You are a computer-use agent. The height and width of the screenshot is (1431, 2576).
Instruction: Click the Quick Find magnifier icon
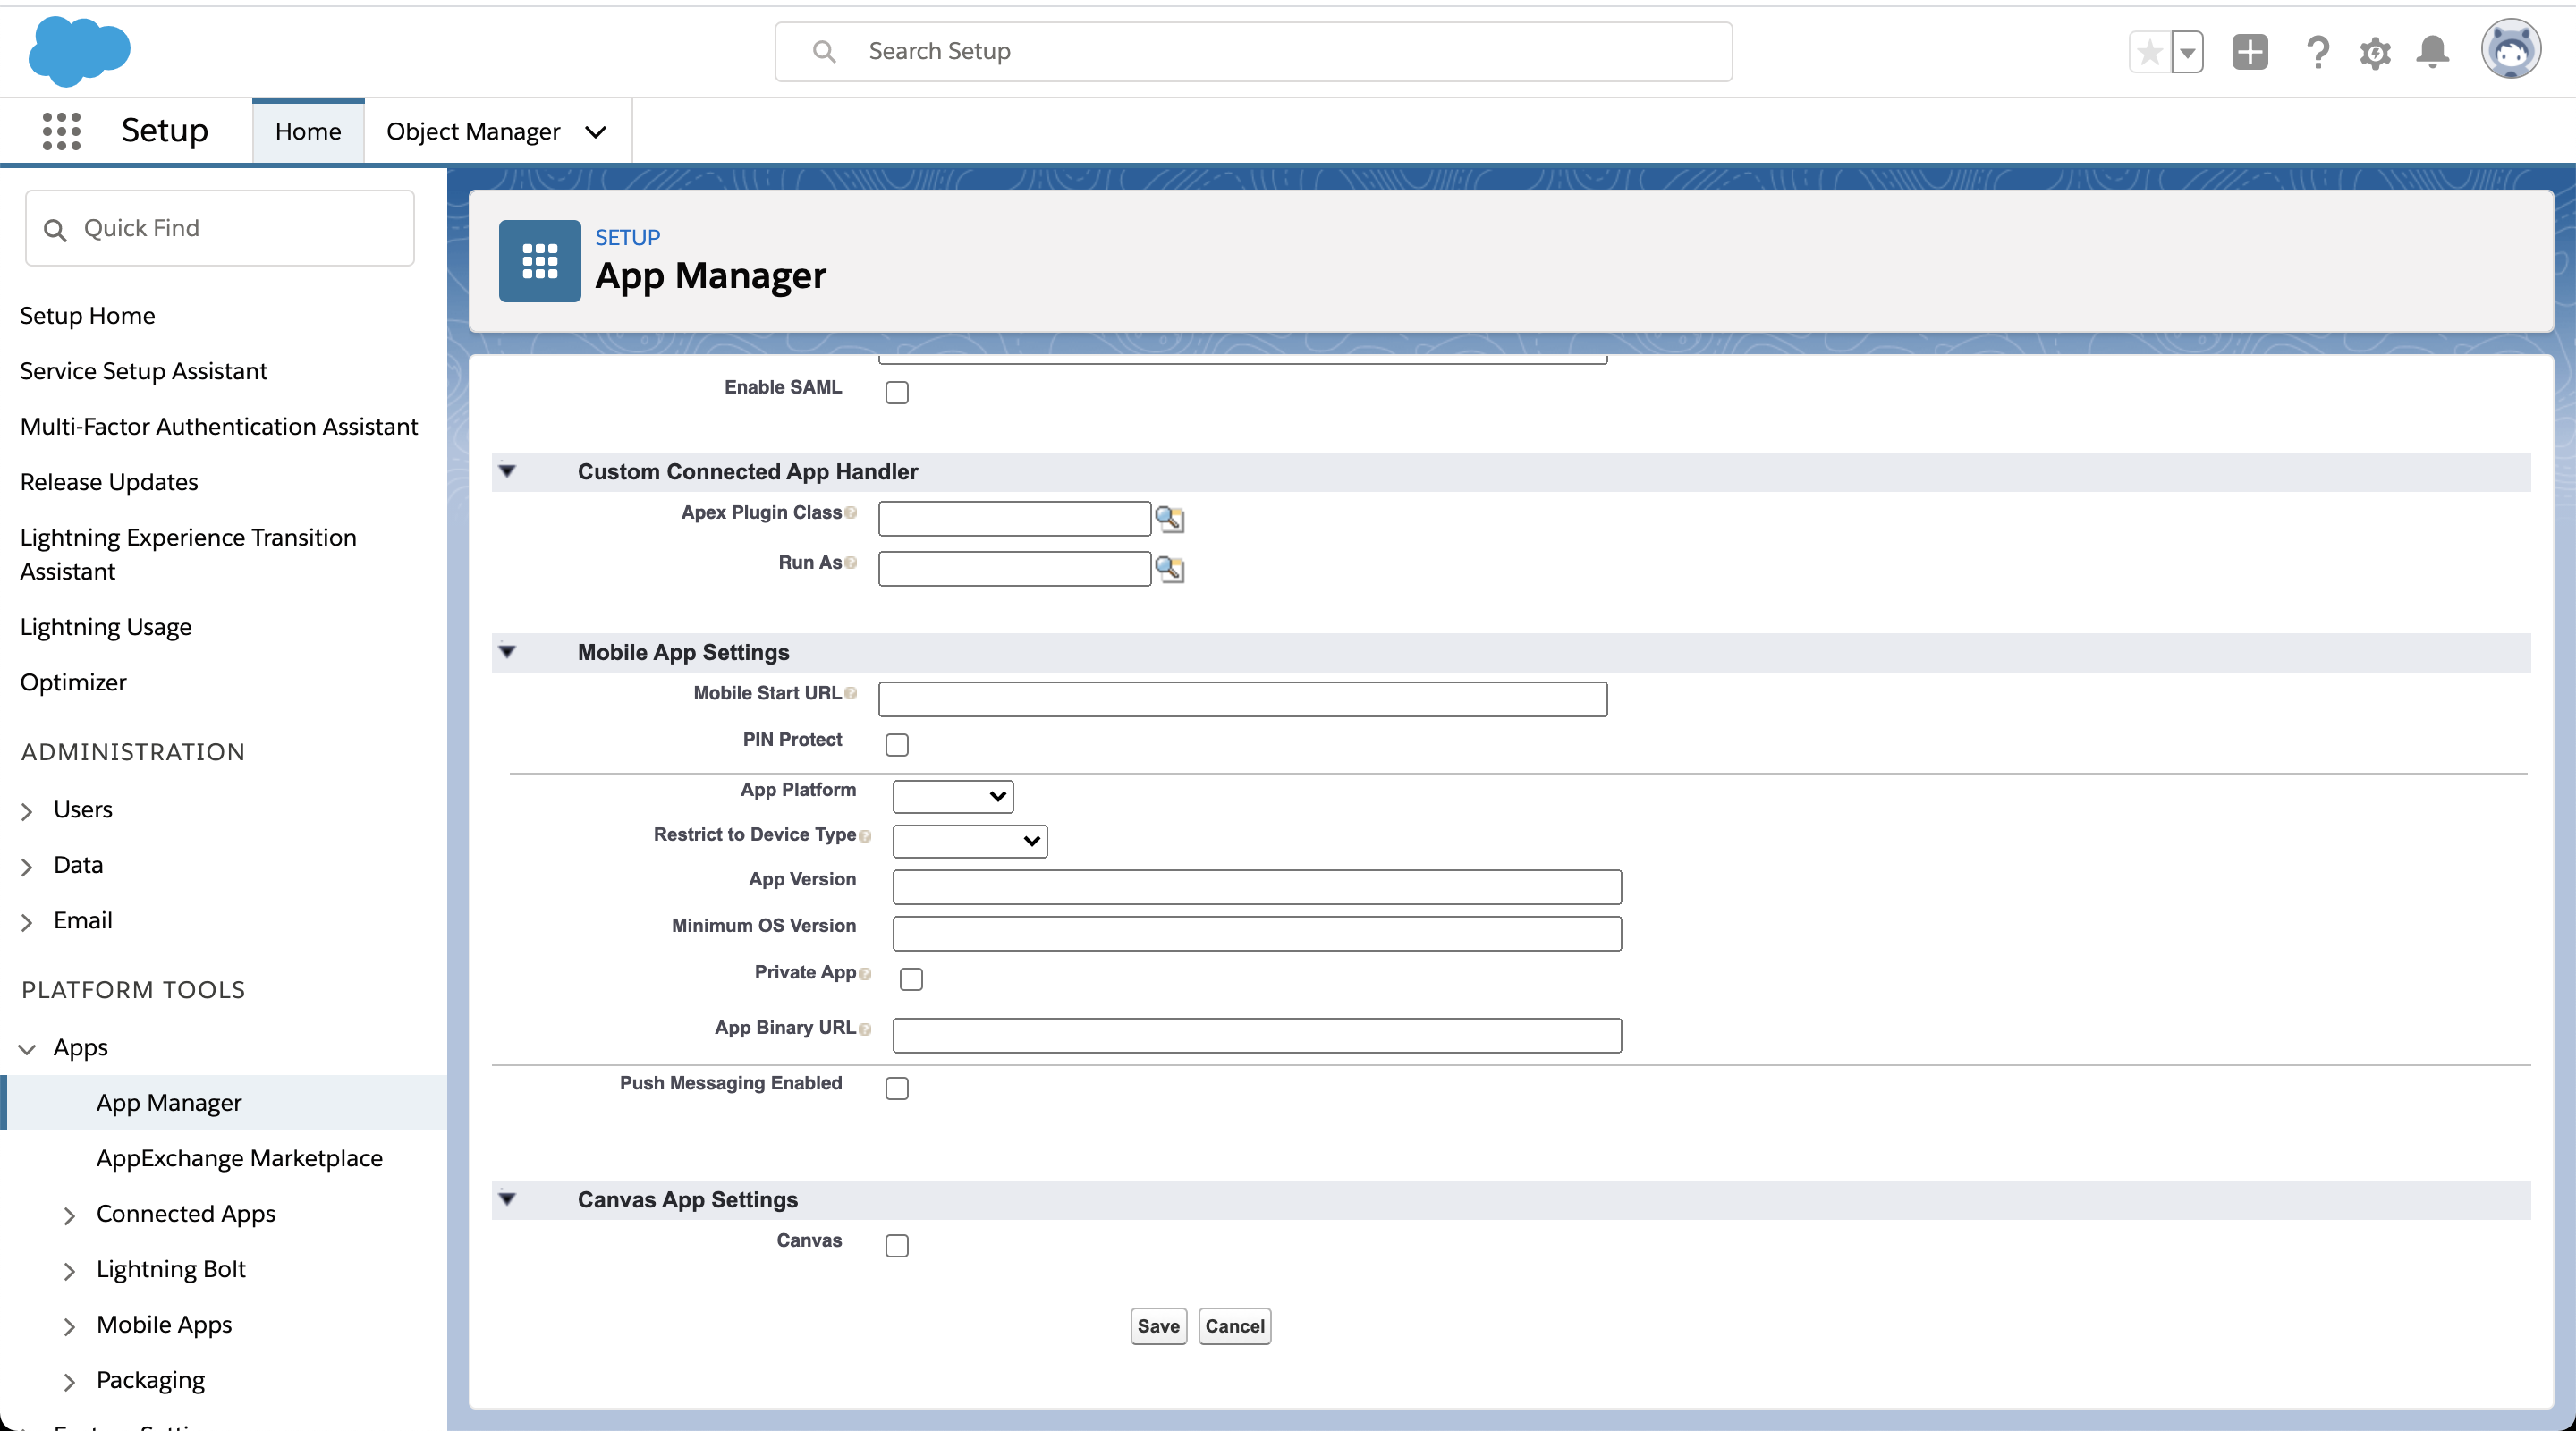(55, 230)
